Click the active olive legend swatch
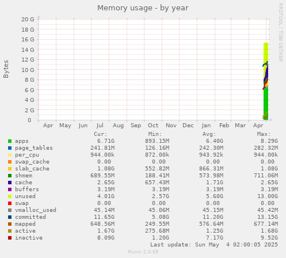 (10, 231)
